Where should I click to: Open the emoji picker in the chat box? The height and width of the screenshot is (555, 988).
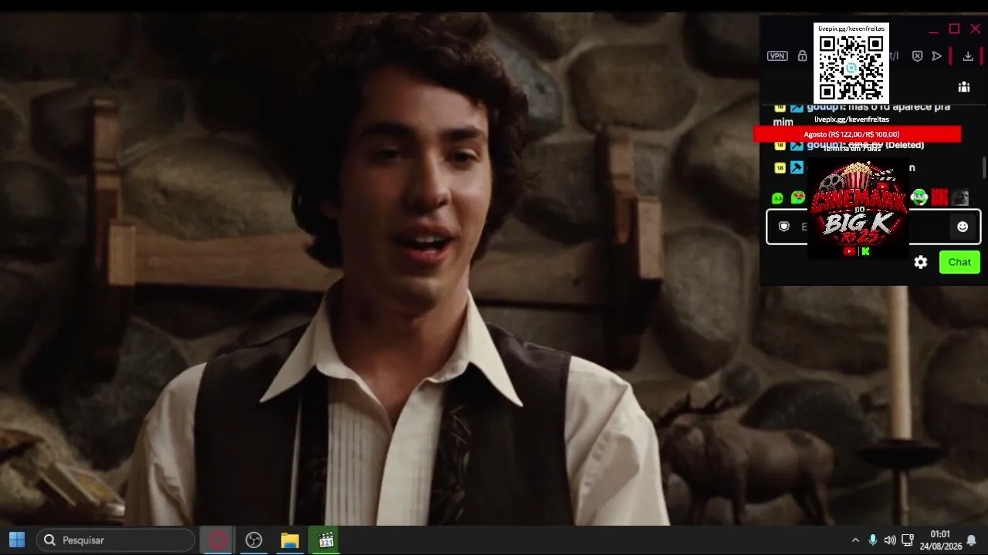coord(963,227)
